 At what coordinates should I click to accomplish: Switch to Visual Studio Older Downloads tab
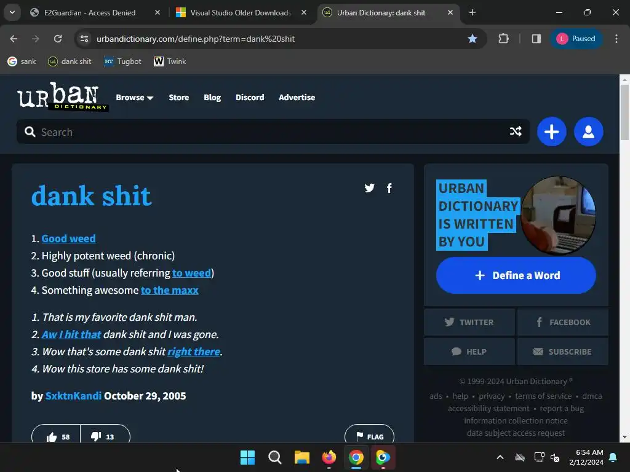[241, 12]
